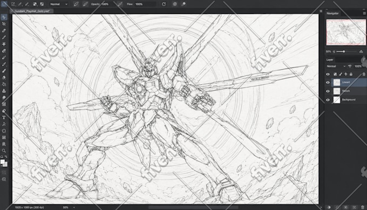367x210 pixels.
Task: Open the Navigator panel menu icon
Action: [364, 13]
